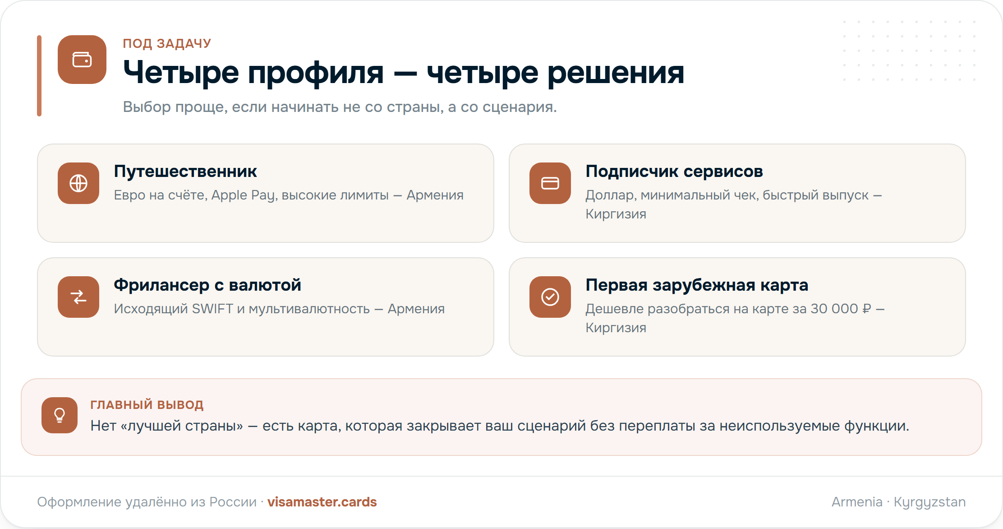Select the Первая зарубежная карта title

point(697,285)
